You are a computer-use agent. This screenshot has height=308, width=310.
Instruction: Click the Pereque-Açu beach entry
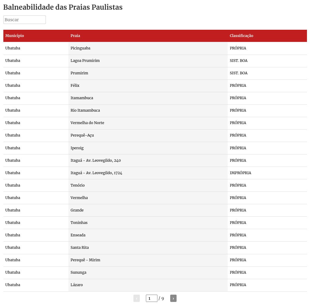(x=82, y=135)
